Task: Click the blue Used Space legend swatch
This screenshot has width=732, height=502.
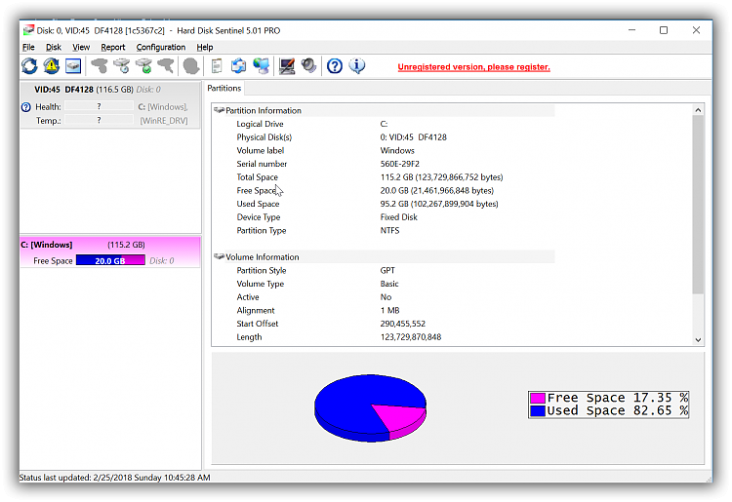Action: pyautogui.click(x=538, y=410)
